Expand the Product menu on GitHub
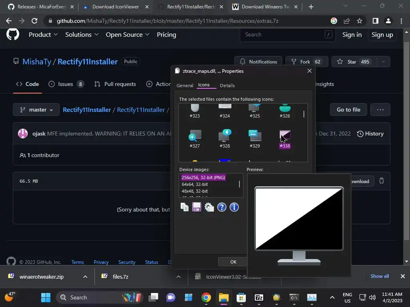Viewport: 410px width, 307px height. pyautogui.click(x=43, y=35)
